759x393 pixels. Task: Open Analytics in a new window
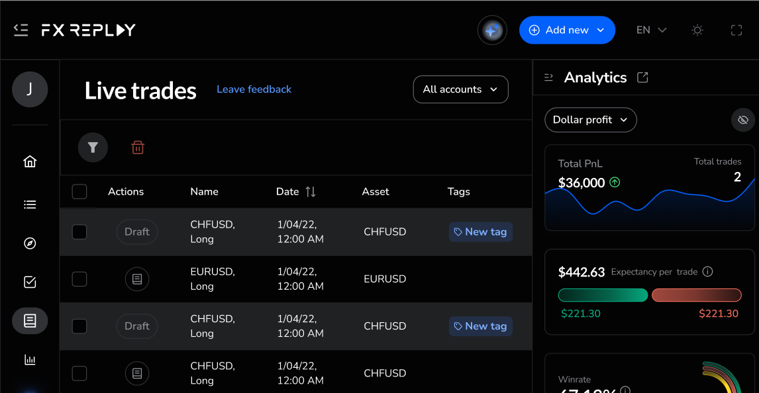[642, 77]
